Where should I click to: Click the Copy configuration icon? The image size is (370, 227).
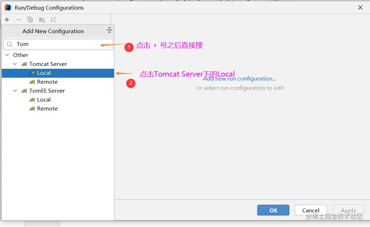30,20
